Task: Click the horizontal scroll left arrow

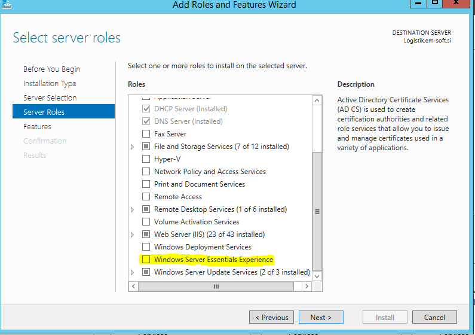Action: tap(134, 286)
